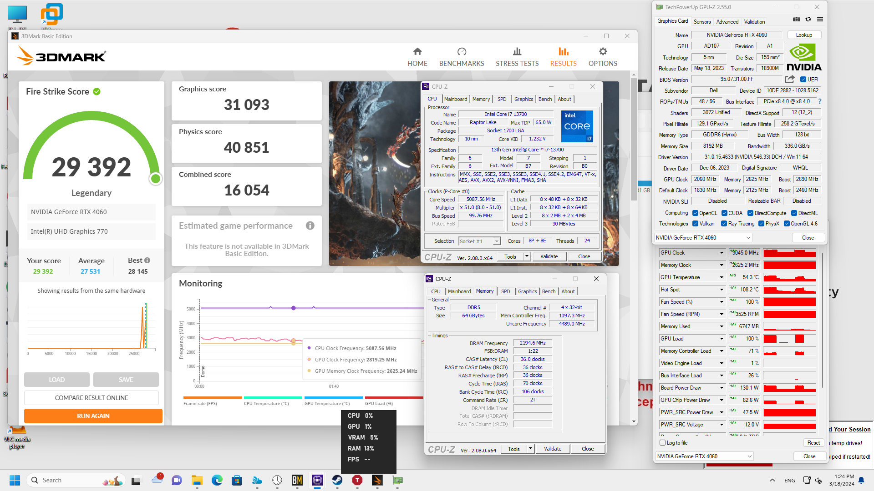Expand the Hot Spot sensor dropdown
Screen dimensions: 874x491
pos(722,290)
